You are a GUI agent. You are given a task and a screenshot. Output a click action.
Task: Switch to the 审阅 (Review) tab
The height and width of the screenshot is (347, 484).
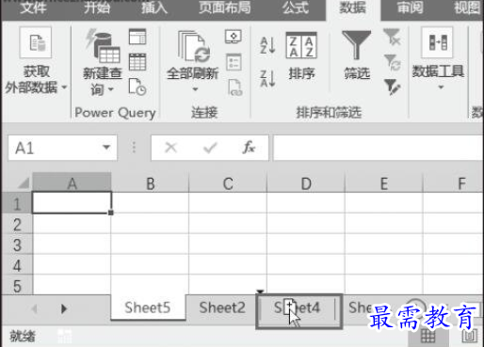pyautogui.click(x=410, y=8)
